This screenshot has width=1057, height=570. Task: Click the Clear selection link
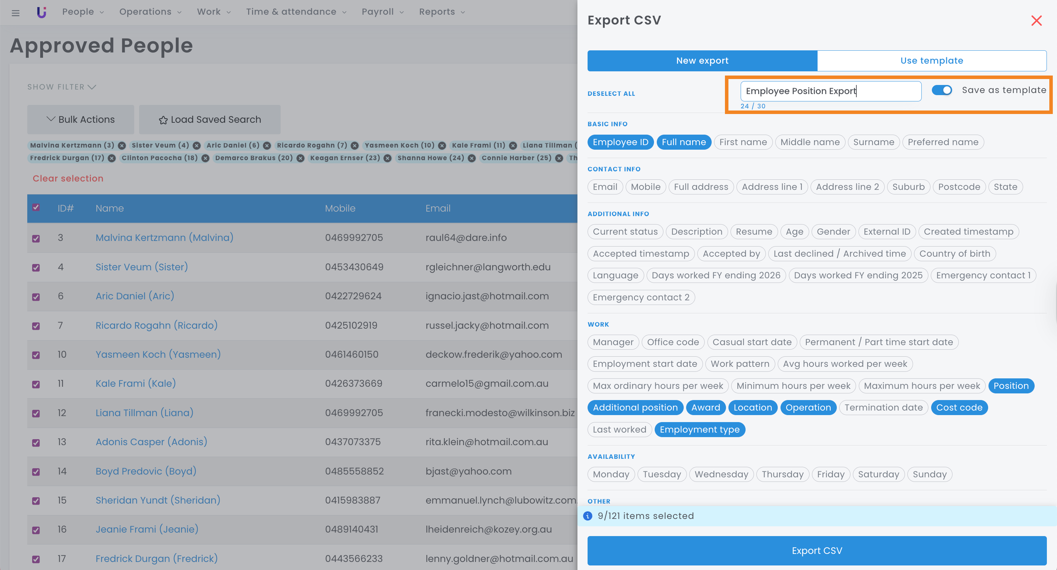point(68,178)
